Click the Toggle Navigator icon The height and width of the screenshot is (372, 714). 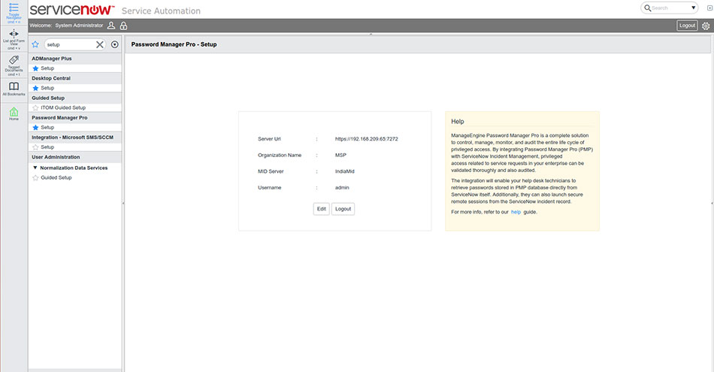[14, 8]
